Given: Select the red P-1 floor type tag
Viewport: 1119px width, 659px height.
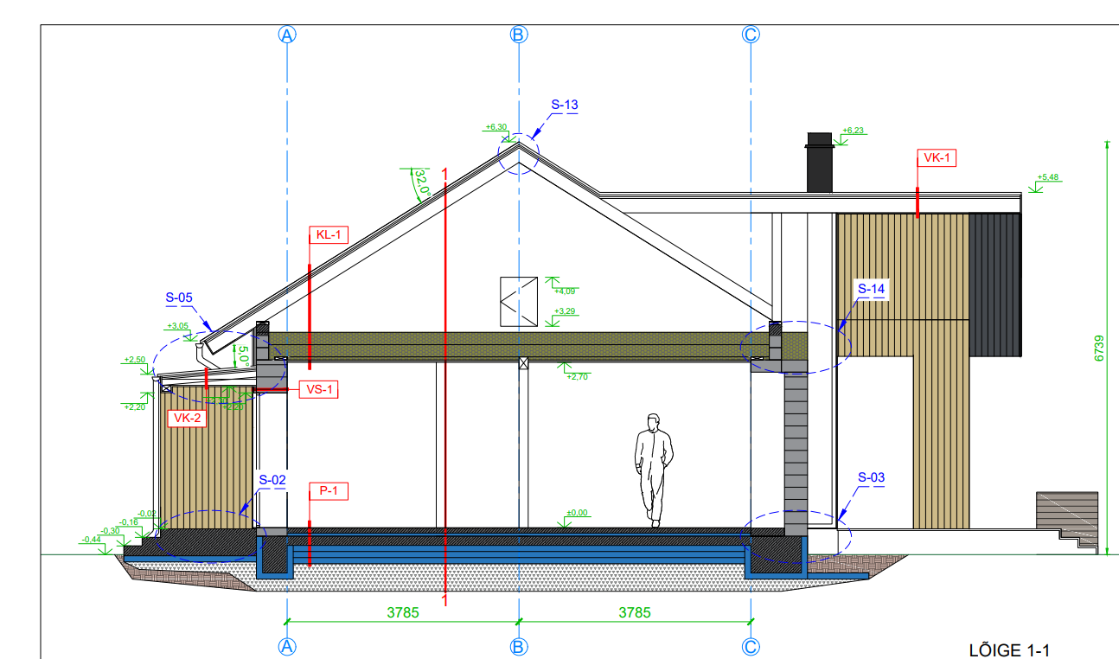Looking at the screenshot, I should pyautogui.click(x=328, y=491).
